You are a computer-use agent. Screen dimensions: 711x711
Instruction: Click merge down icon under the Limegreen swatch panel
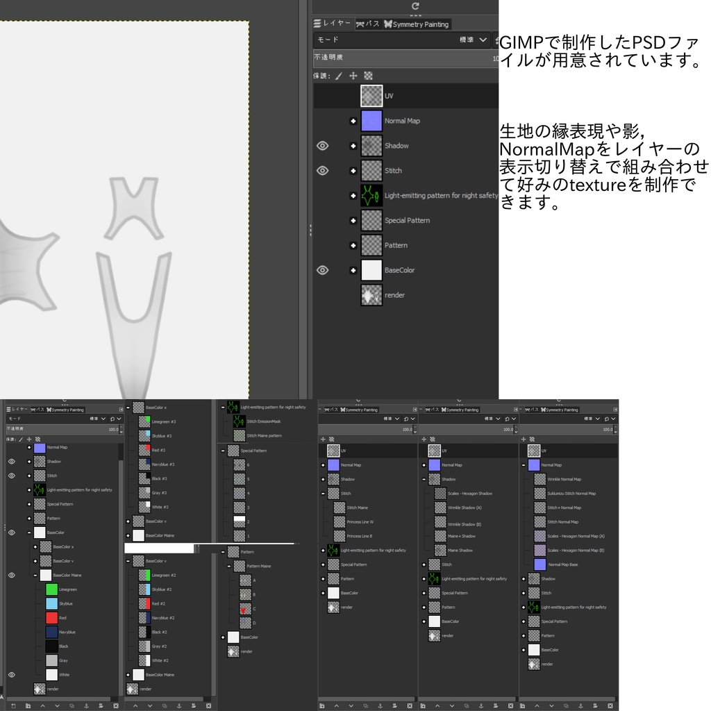pyautogui.click(x=101, y=705)
